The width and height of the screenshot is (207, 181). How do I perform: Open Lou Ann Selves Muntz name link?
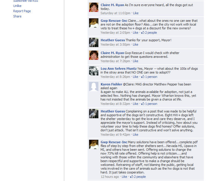pyautogui.click(x=119, y=69)
